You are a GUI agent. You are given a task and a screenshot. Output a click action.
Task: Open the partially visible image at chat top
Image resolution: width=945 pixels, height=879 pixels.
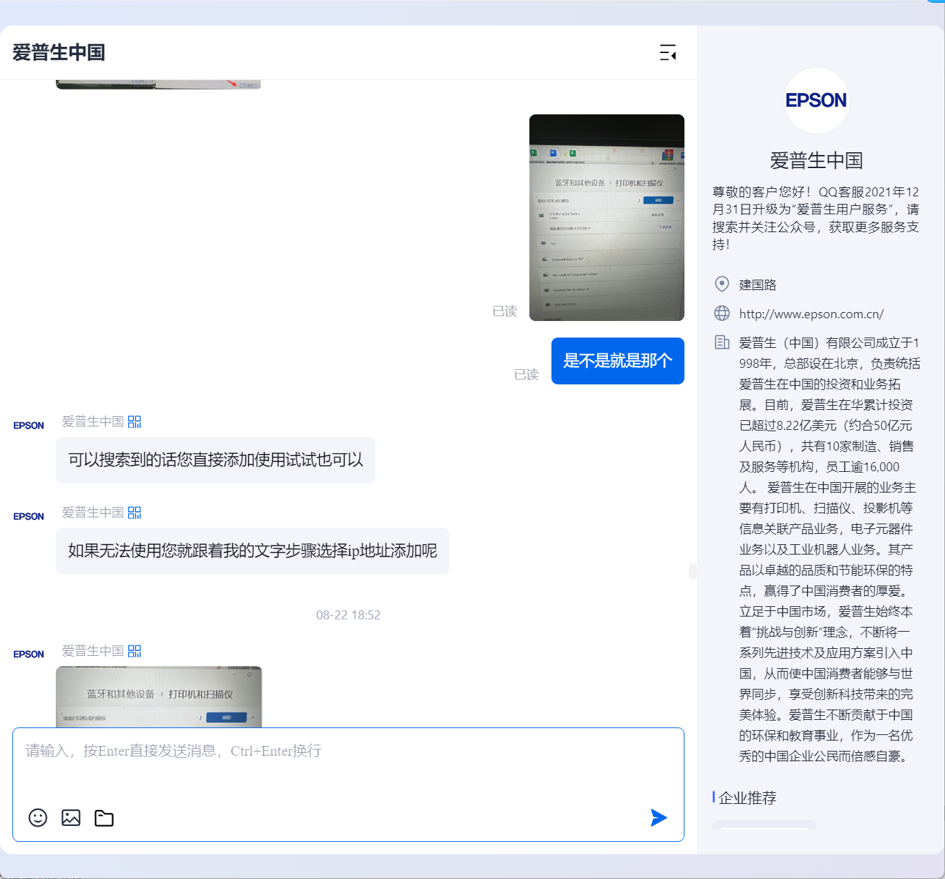pyautogui.click(x=159, y=84)
